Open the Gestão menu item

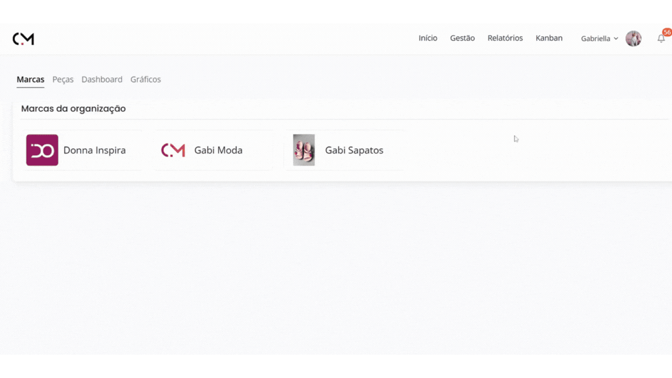tap(462, 38)
